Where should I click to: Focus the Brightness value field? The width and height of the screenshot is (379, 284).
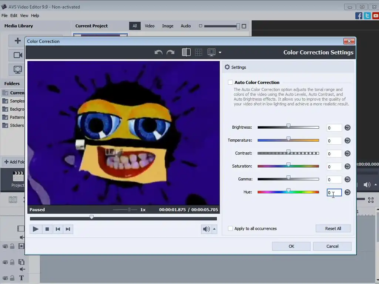(x=334, y=128)
